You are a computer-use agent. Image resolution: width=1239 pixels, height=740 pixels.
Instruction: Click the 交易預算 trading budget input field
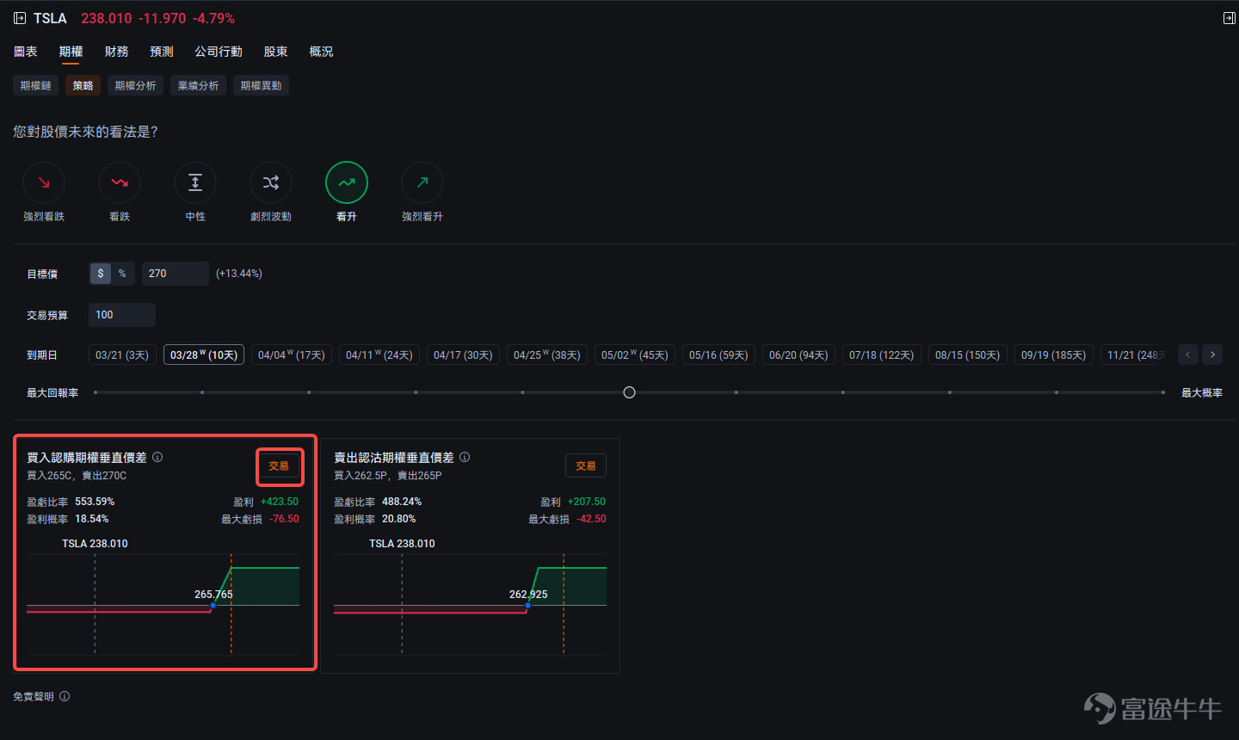pos(122,315)
